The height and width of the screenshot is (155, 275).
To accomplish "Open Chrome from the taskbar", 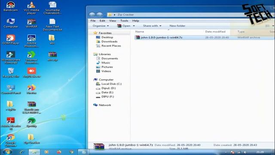I will (71, 152).
